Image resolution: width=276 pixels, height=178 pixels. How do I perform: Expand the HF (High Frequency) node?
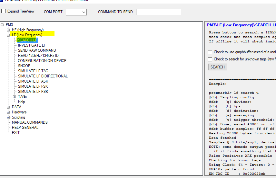pyautogui.click(x=8, y=30)
